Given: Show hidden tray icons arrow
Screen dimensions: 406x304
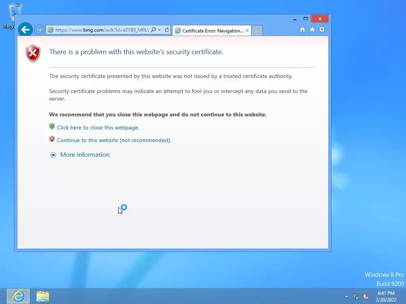Looking at the screenshot, I should [347, 296].
